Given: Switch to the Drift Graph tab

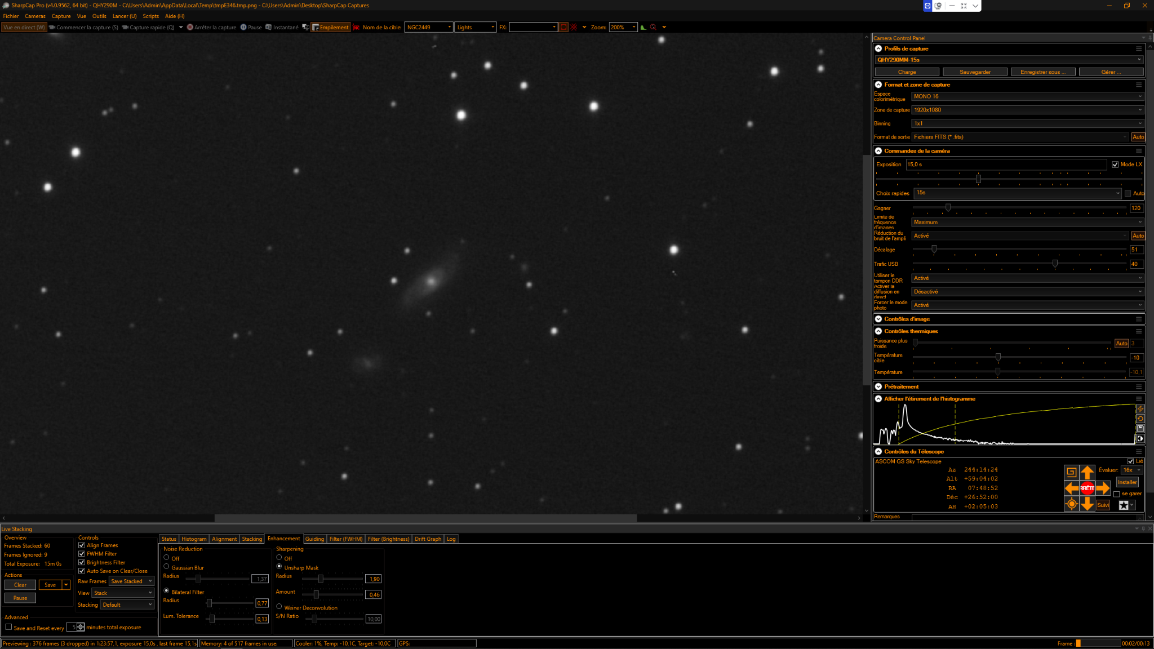Looking at the screenshot, I should pos(428,539).
